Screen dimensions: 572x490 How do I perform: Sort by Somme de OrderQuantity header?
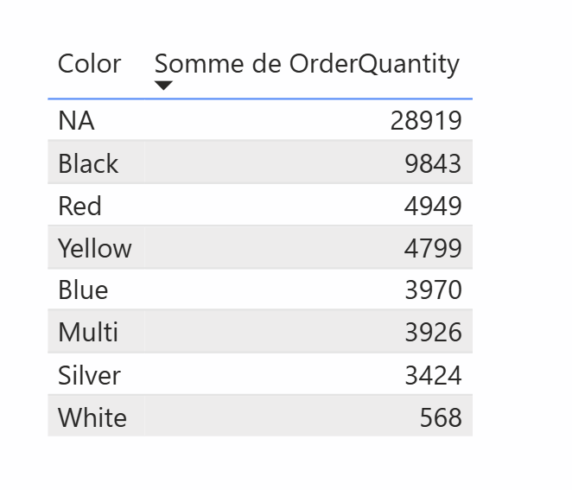[x=307, y=65]
